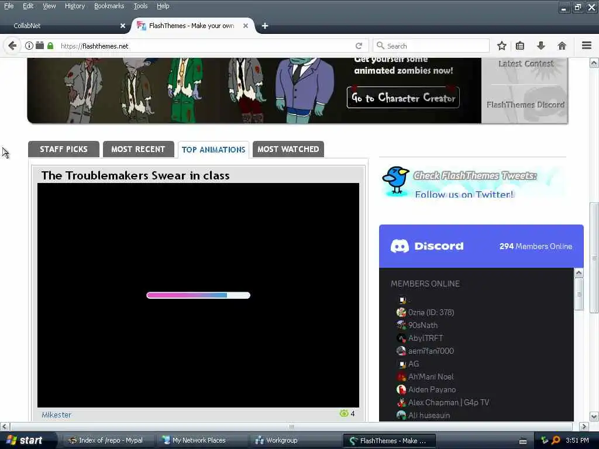This screenshot has height=449, width=599.
Task: Open the FlashThemes Discord link
Action: click(x=525, y=105)
